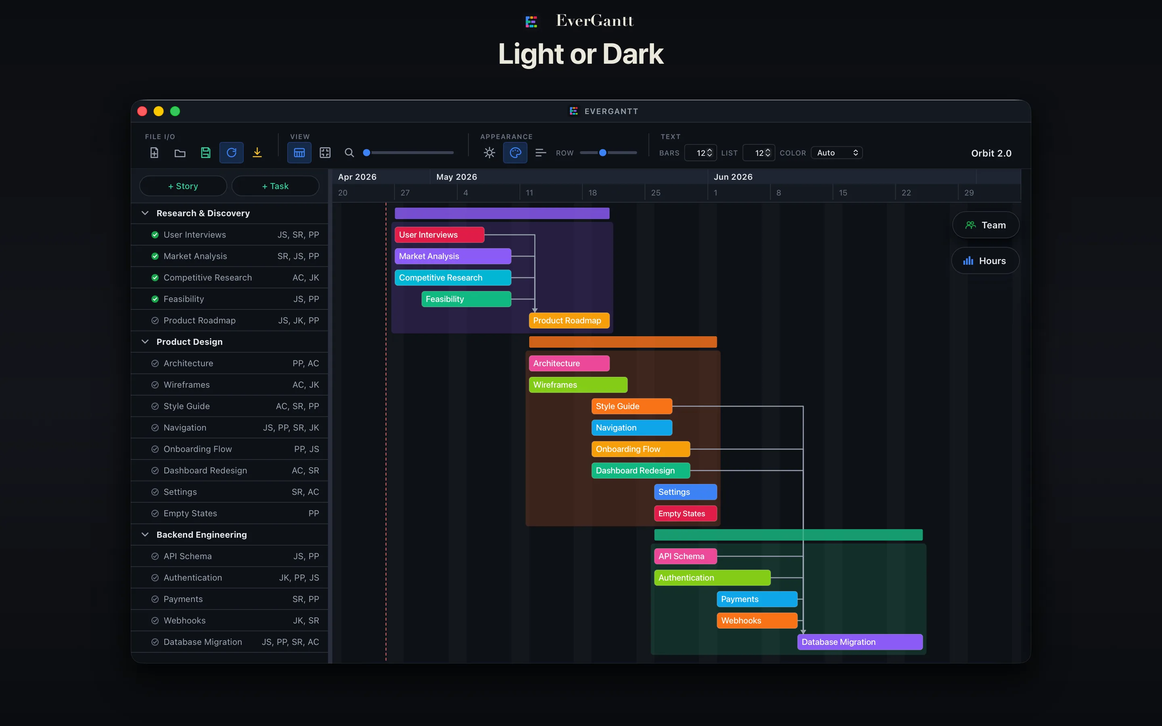Viewport: 1162px width, 726px height.
Task: Add a new task with + Task
Action: point(275,186)
